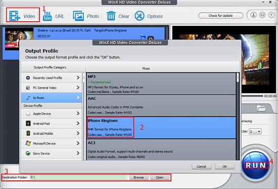The width and height of the screenshot is (278, 189).
Task: Select the to Music category
Action: pos(52,98)
